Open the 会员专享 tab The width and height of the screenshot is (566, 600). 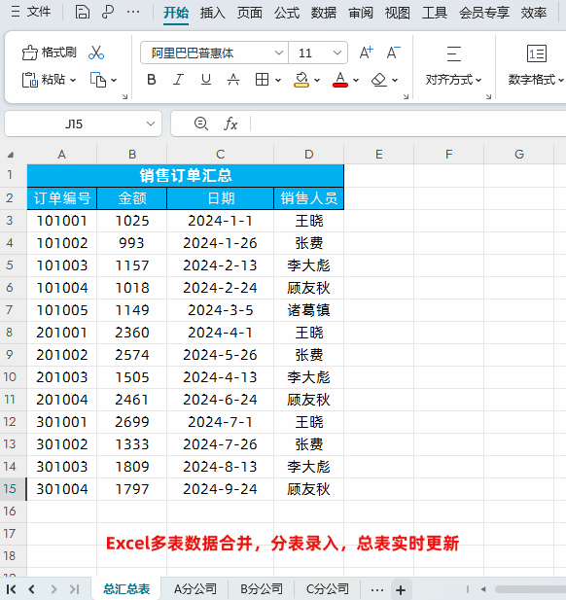[483, 13]
